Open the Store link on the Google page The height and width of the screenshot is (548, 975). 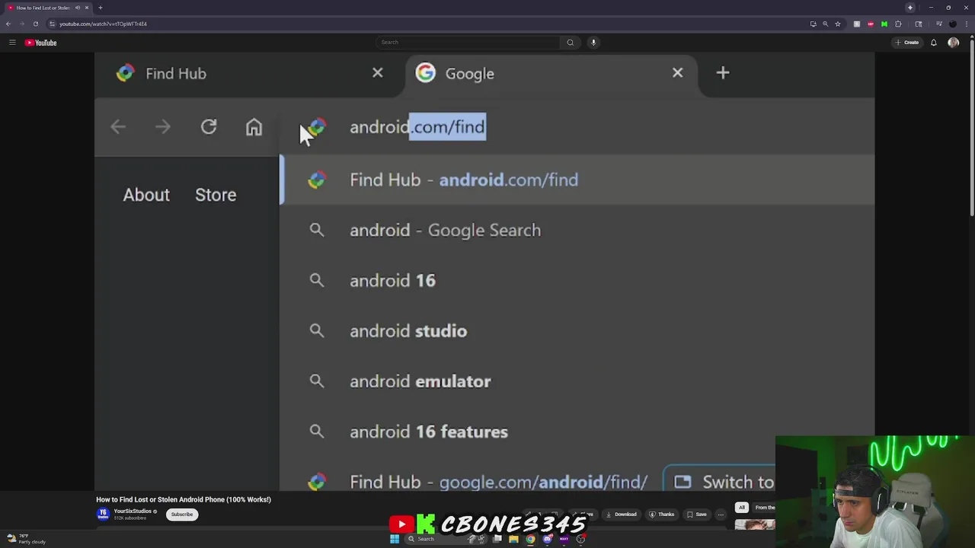click(x=216, y=195)
